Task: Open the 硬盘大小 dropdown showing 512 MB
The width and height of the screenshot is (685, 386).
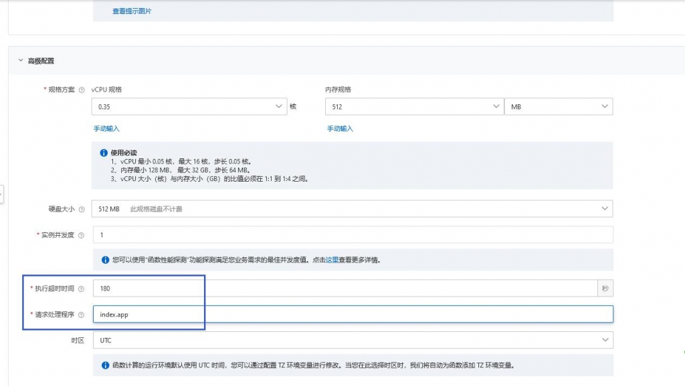Action: [x=352, y=209]
